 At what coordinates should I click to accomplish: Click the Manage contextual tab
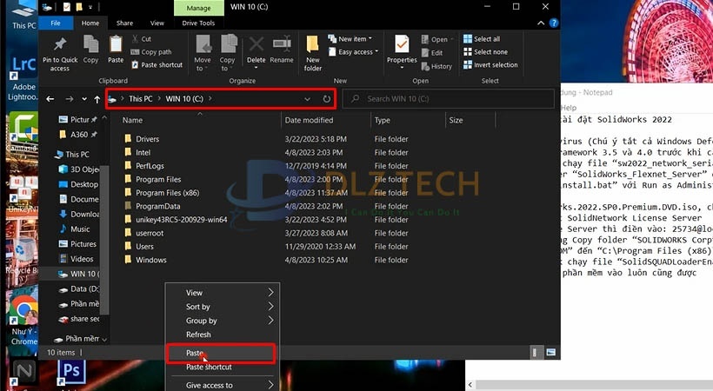click(x=199, y=8)
